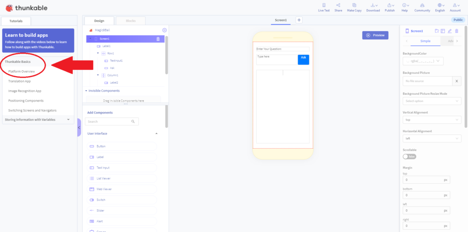
Task: Click the component Search field
Action: click(112, 122)
